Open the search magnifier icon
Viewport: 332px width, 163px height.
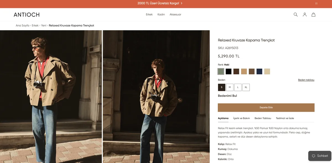pyautogui.click(x=295, y=15)
